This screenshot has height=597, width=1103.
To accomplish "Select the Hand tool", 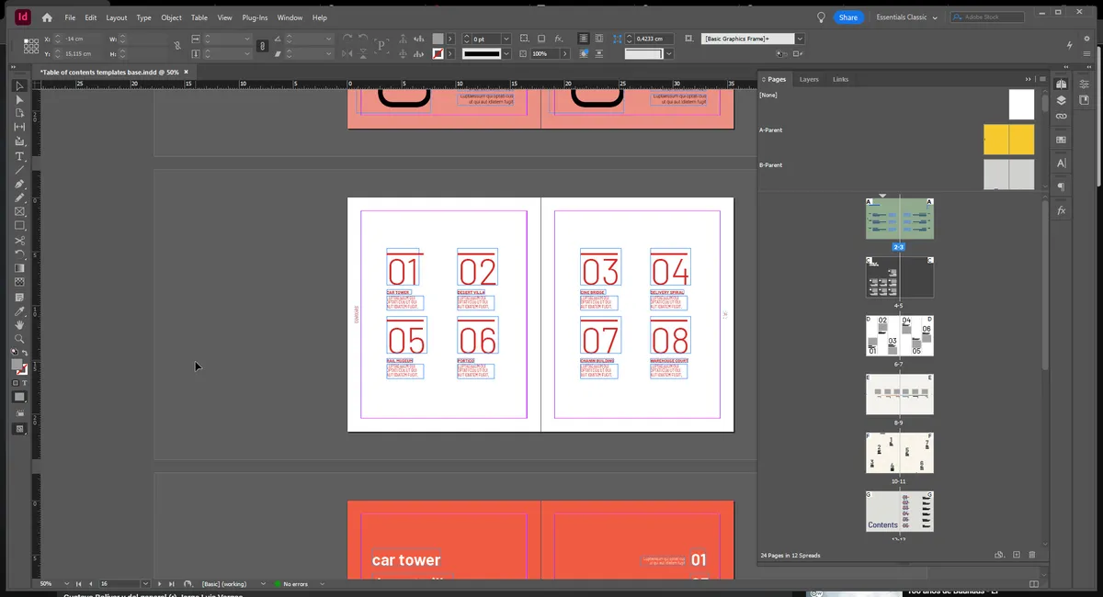I will pyautogui.click(x=19, y=326).
